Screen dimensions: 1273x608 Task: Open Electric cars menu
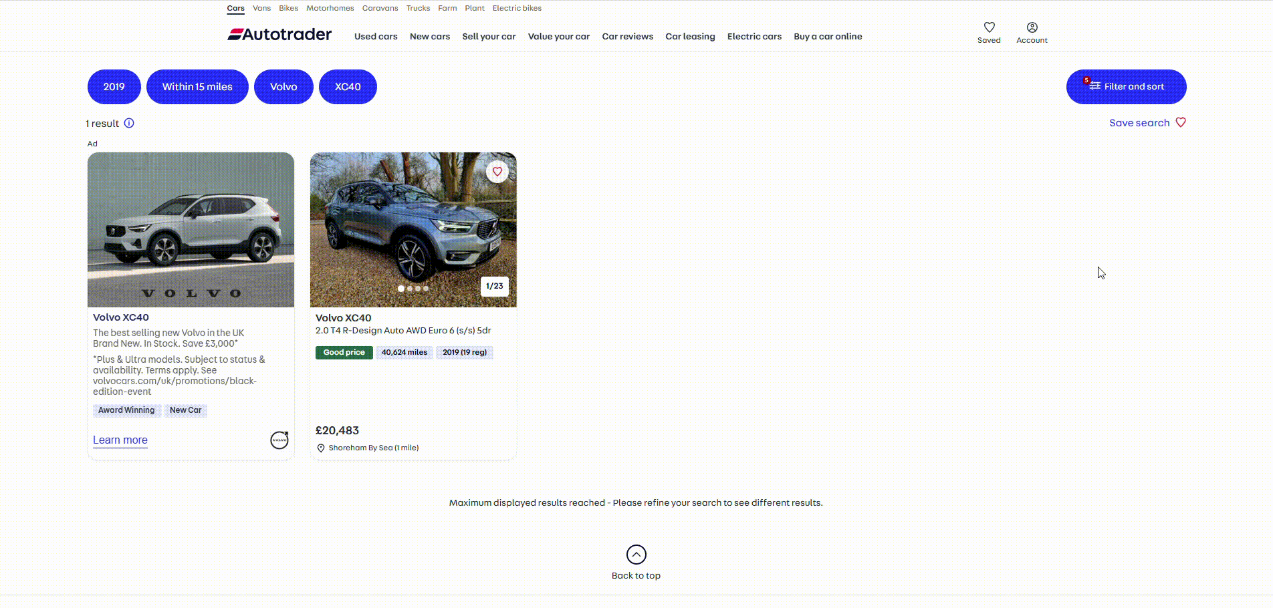[754, 37]
